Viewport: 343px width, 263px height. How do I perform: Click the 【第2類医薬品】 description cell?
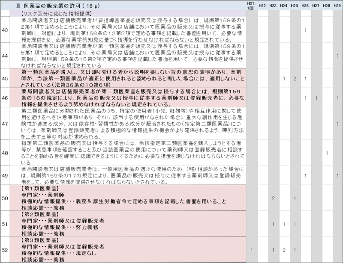[128, 224]
